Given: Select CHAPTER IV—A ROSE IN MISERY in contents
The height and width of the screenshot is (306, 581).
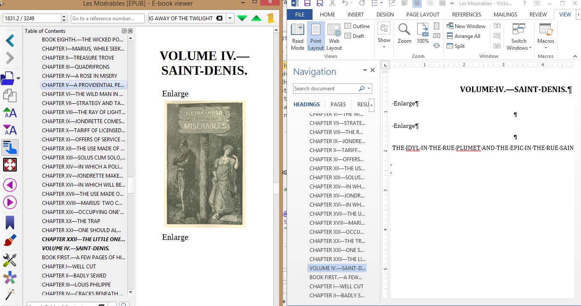Looking at the screenshot, I should pyautogui.click(x=80, y=76).
